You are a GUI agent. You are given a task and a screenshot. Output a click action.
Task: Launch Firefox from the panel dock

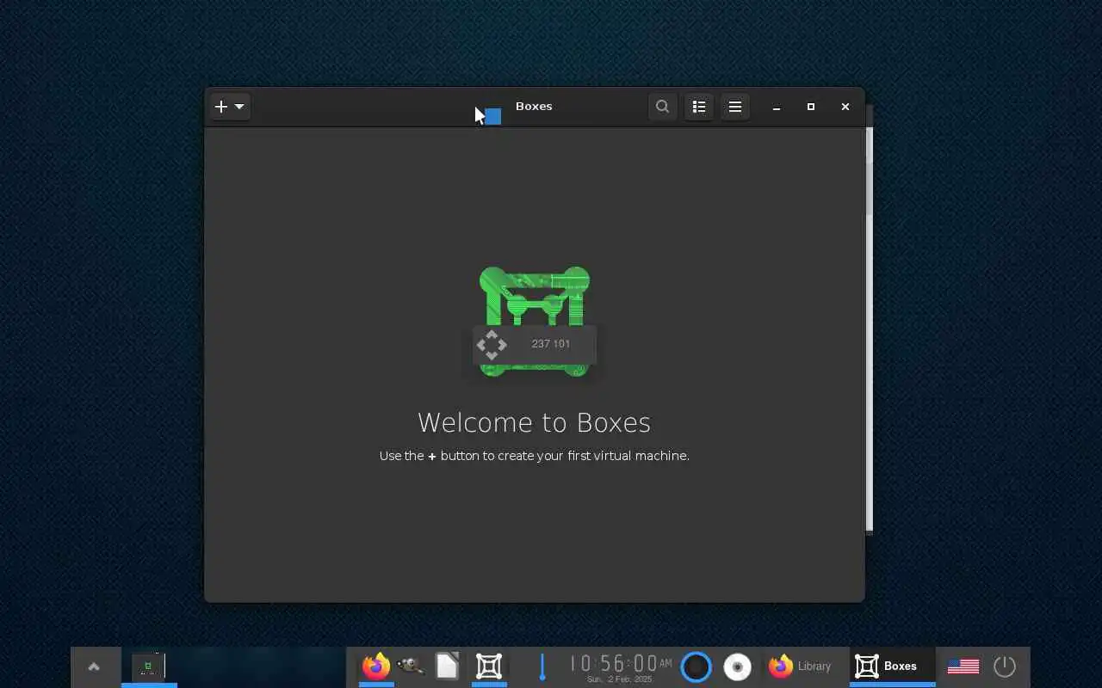[376, 666]
